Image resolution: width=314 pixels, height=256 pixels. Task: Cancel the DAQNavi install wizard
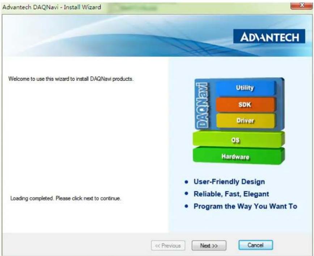tap(255, 245)
